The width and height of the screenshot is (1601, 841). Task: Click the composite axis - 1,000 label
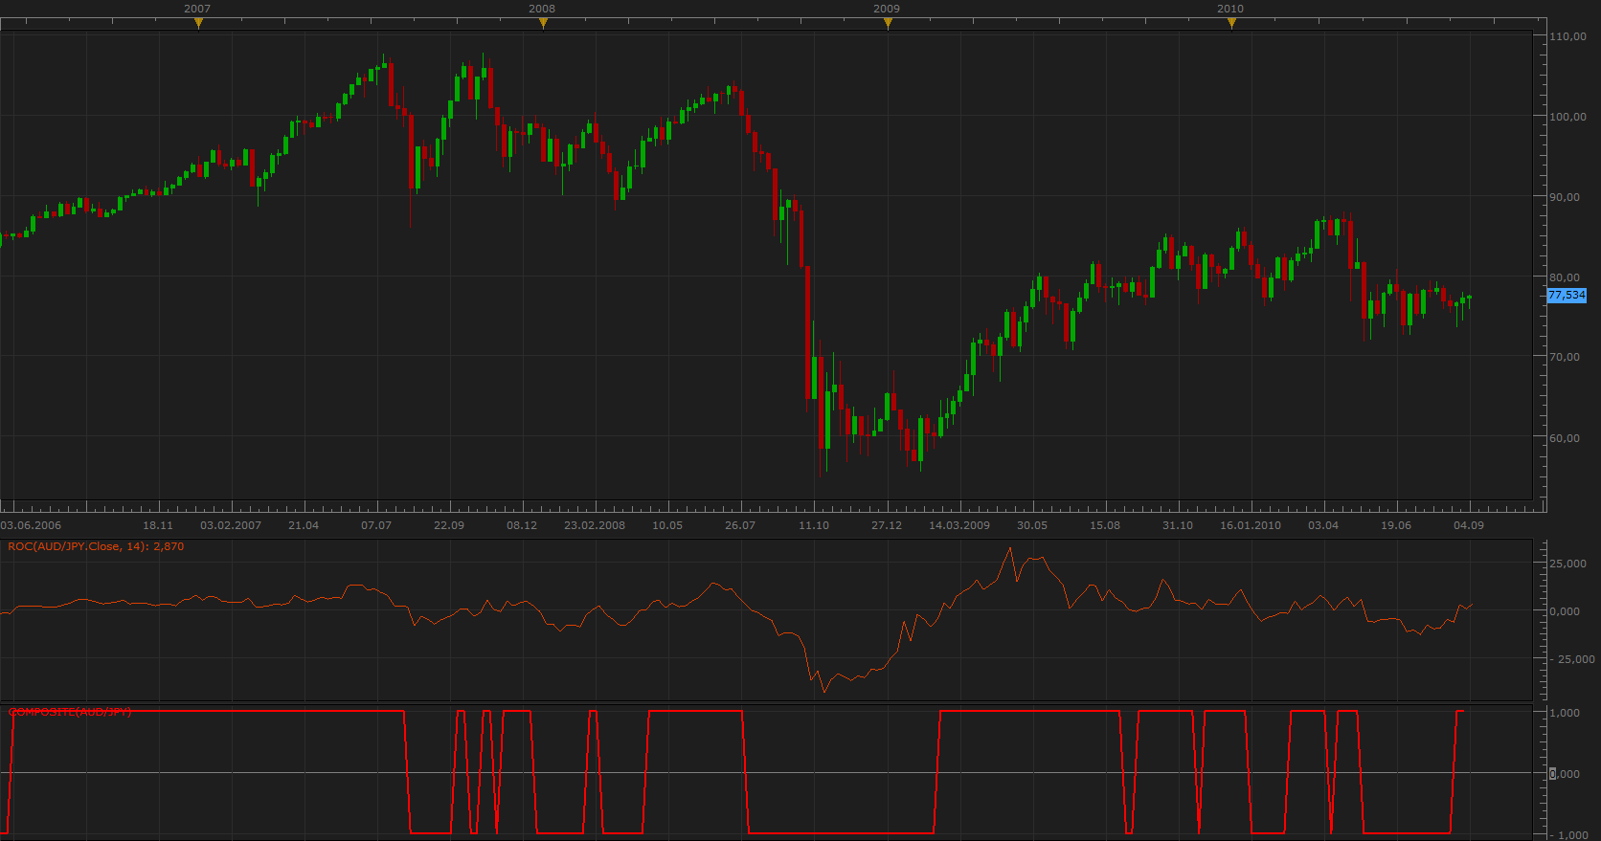click(1569, 835)
